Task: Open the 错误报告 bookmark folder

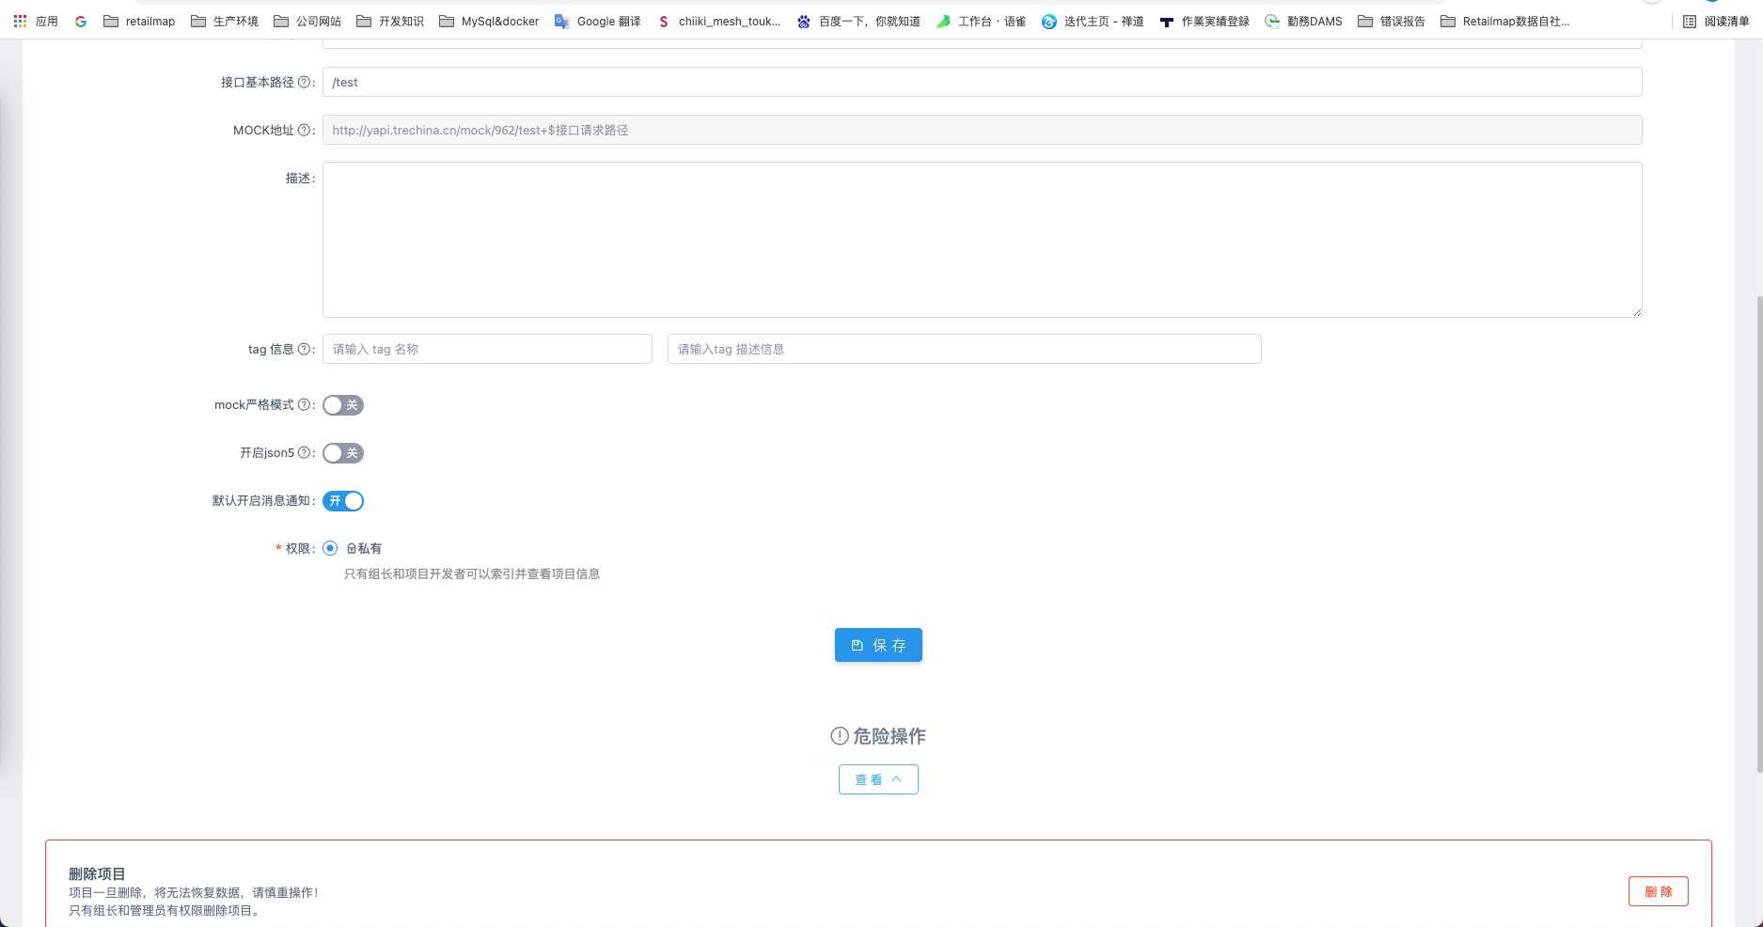Action: (1391, 21)
